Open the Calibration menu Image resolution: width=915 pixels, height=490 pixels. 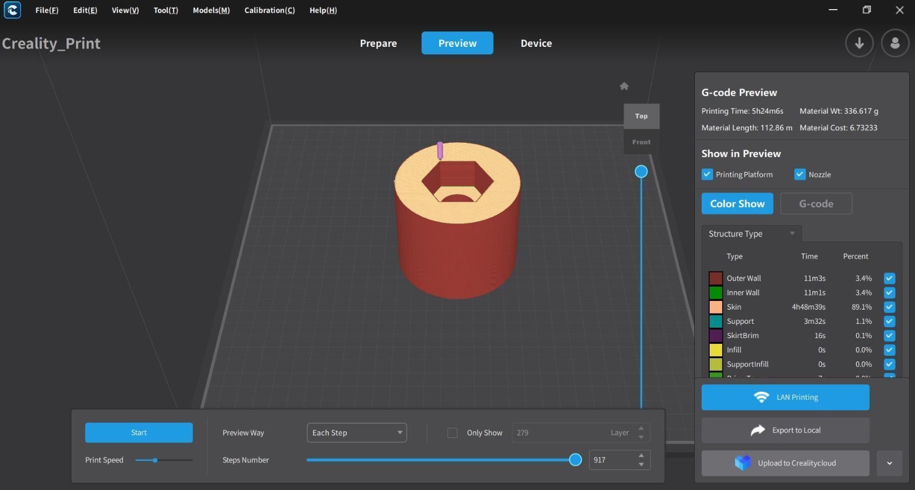[x=269, y=10]
